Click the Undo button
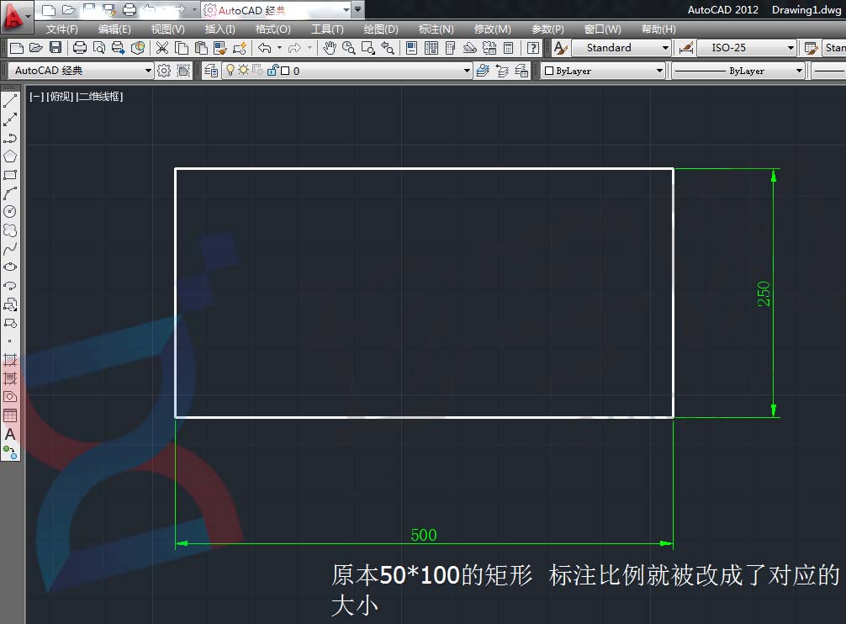Screen dimensions: 846x624 pyautogui.click(x=264, y=48)
